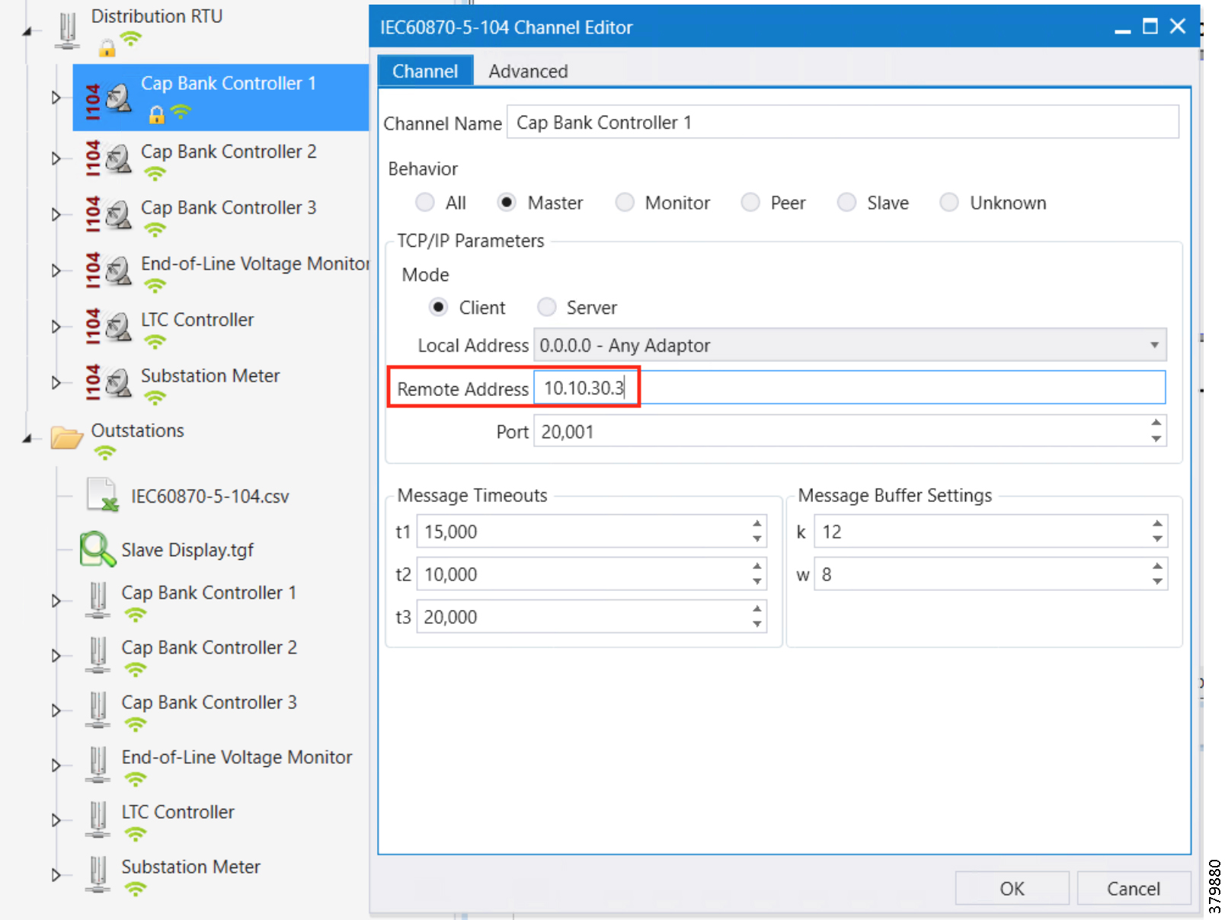Click the Slave Display.tgf magnifier icon
Image resolution: width=1225 pixels, height=920 pixels.
pyautogui.click(x=98, y=548)
